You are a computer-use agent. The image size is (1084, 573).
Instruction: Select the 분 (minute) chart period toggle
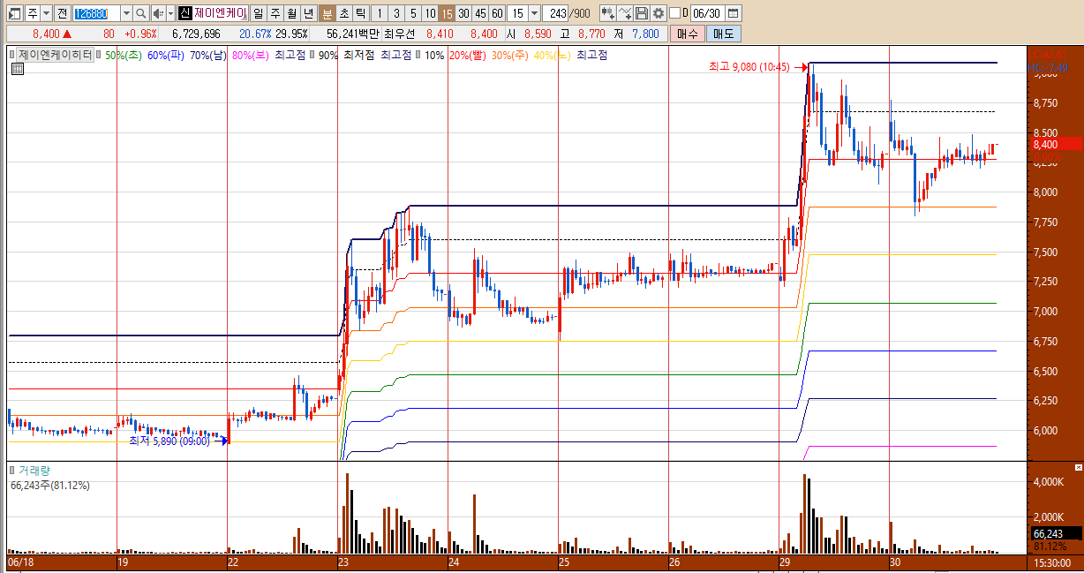(327, 13)
